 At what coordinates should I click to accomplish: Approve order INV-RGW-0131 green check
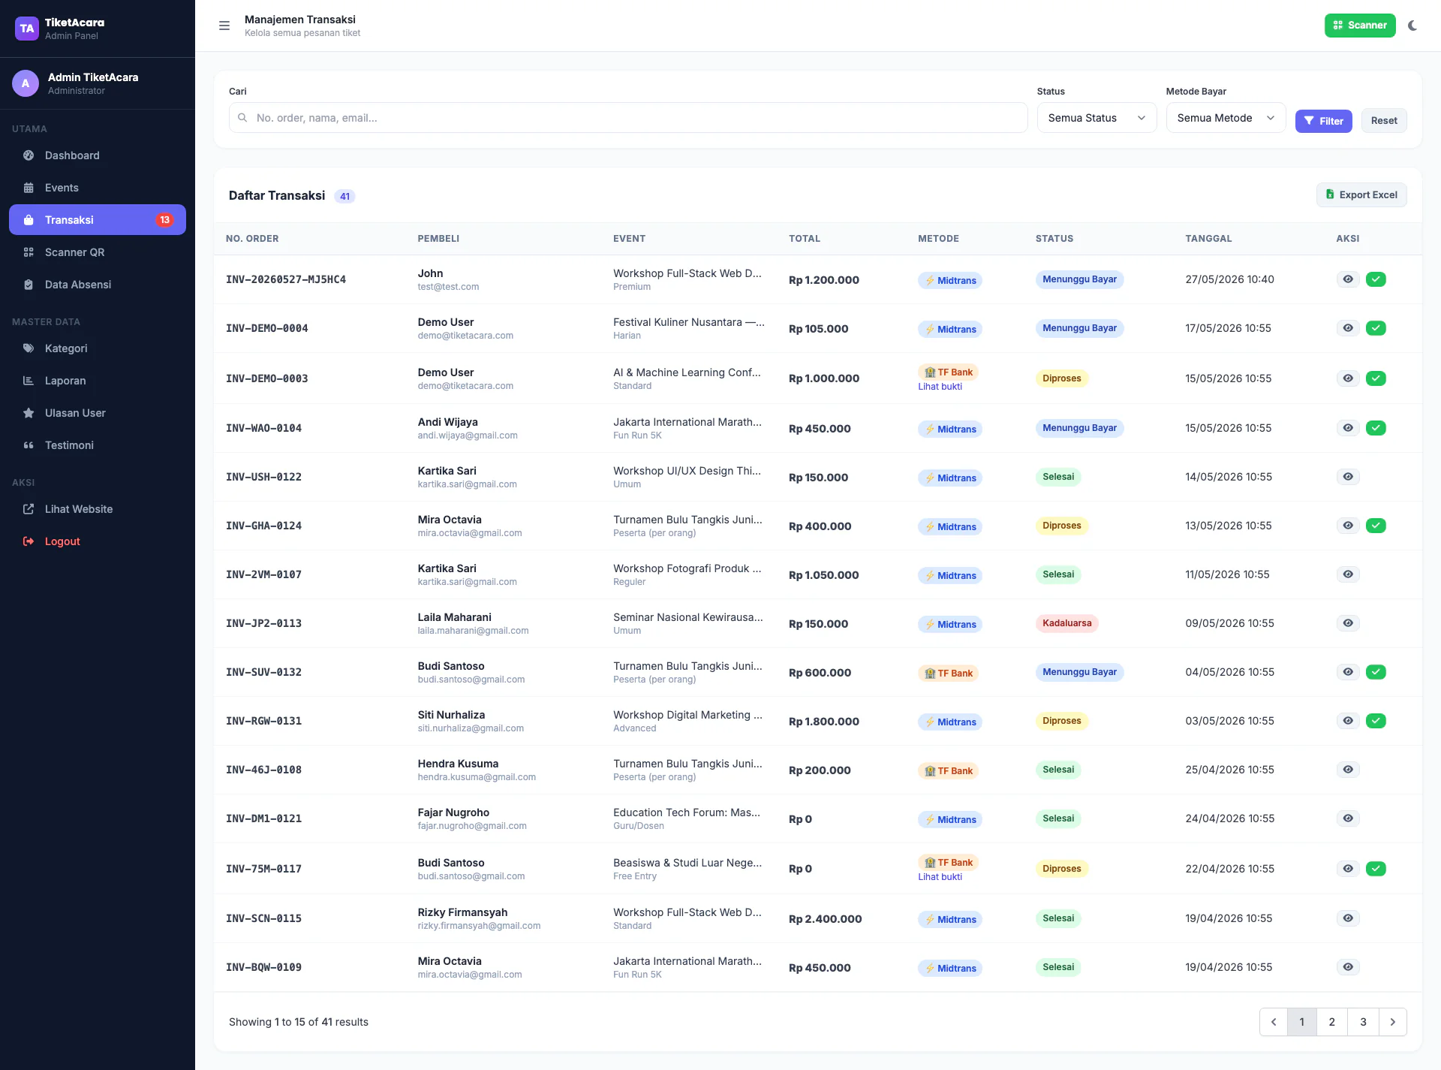(1376, 721)
